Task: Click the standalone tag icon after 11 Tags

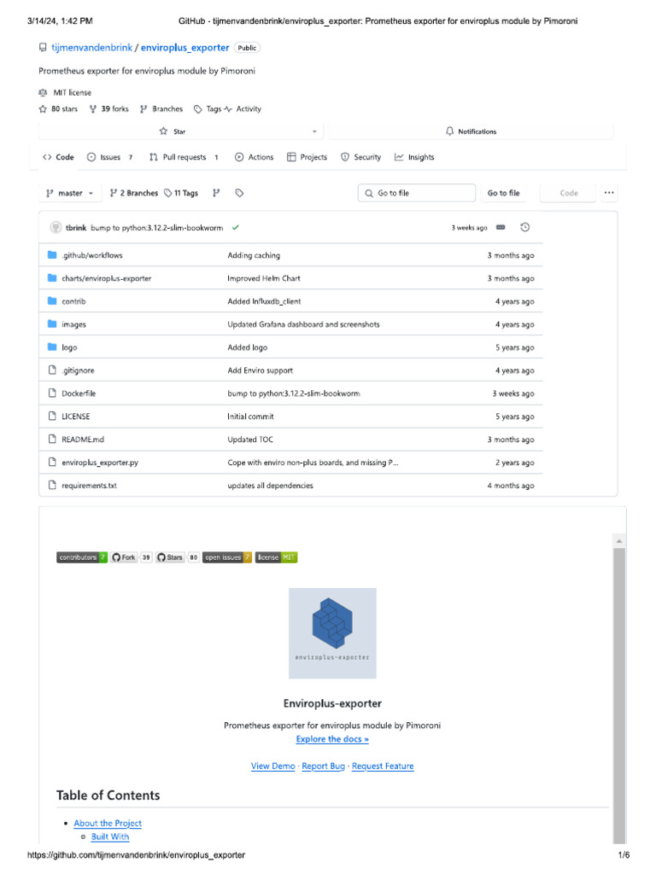Action: [x=239, y=193]
